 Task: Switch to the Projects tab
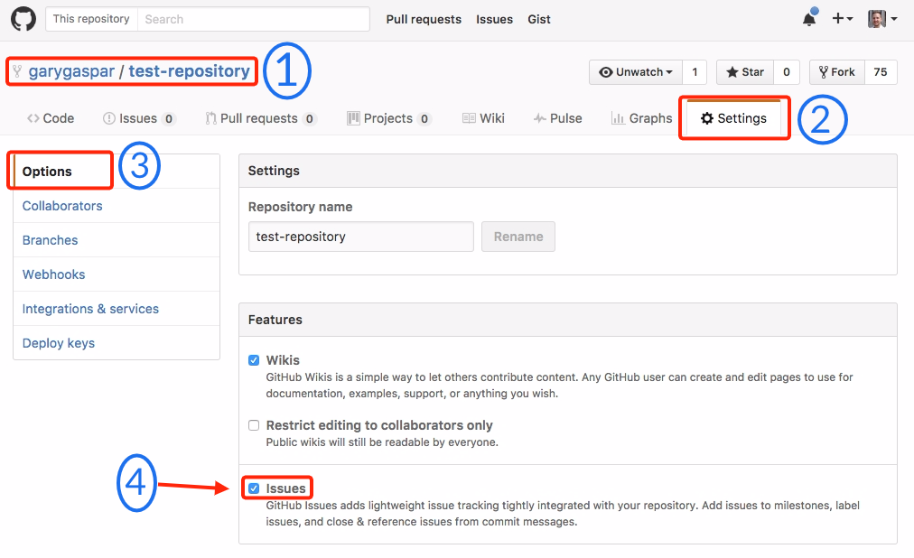coord(388,118)
